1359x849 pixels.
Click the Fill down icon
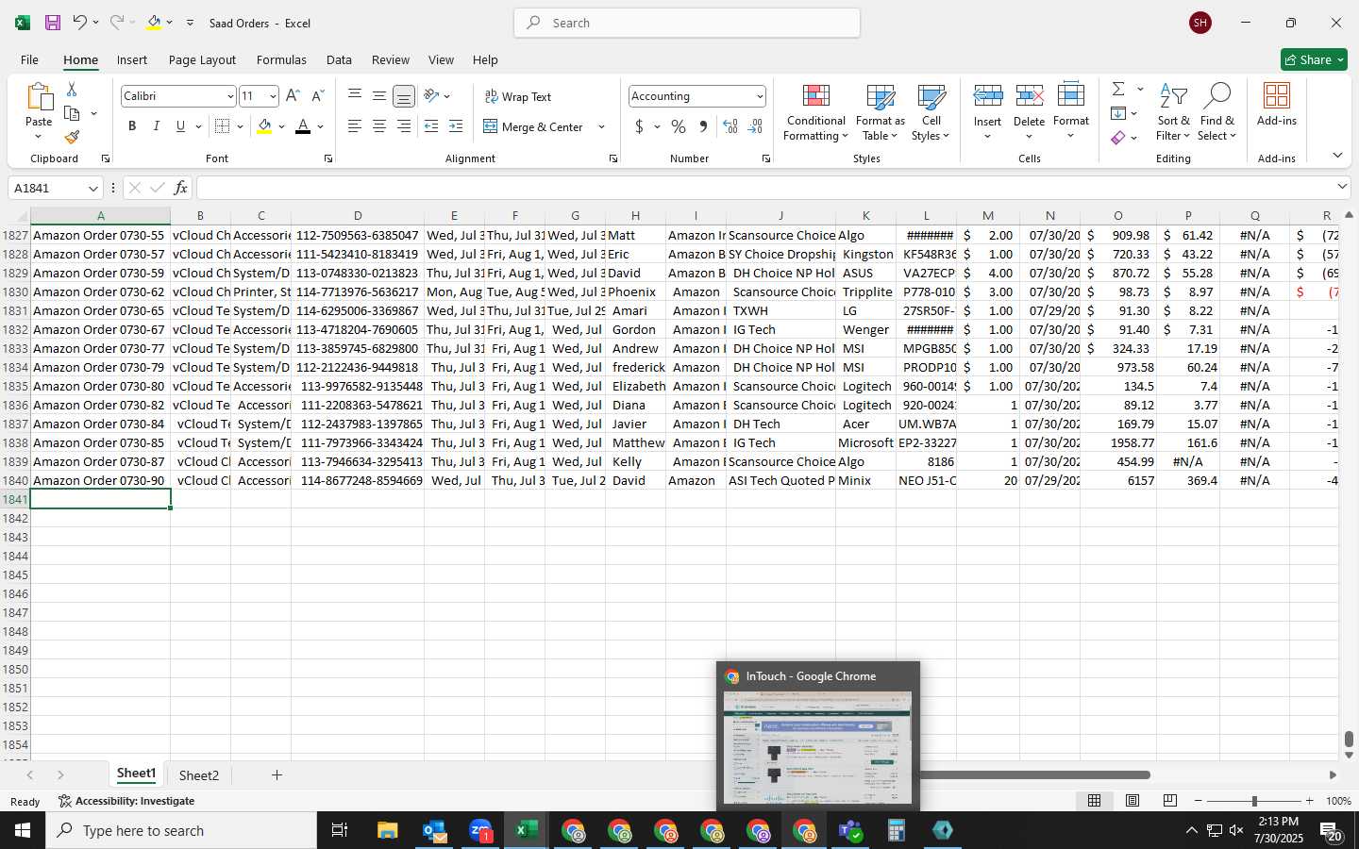tap(1118, 113)
